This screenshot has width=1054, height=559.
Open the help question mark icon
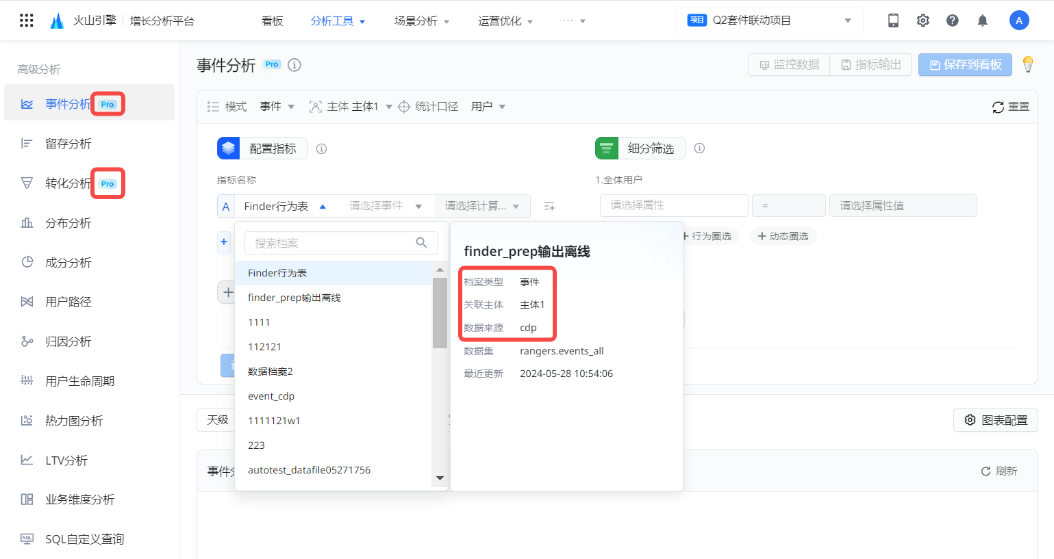(953, 21)
